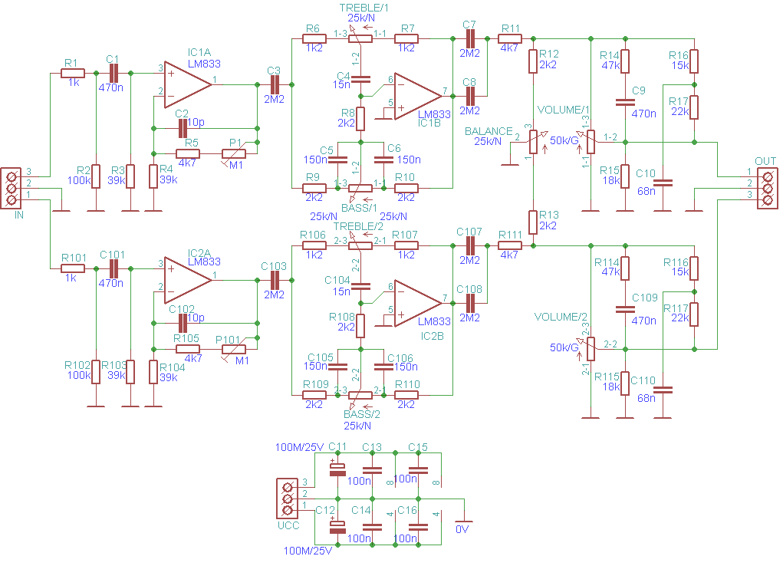Image resolution: width=783 pixels, height=566 pixels.
Task: Select the "BALANCE" label text
Action: [489, 131]
